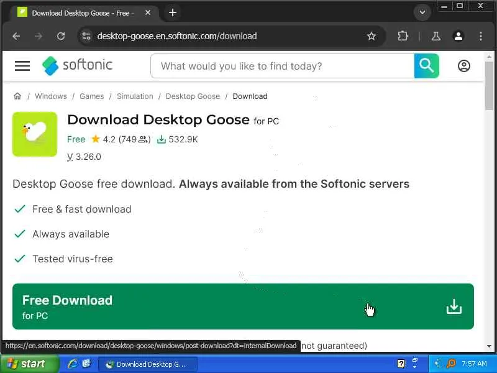Click the browser back arrow
This screenshot has height=373, width=497.
(x=16, y=36)
